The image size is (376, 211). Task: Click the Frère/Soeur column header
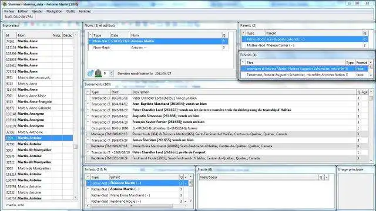coord(258,177)
